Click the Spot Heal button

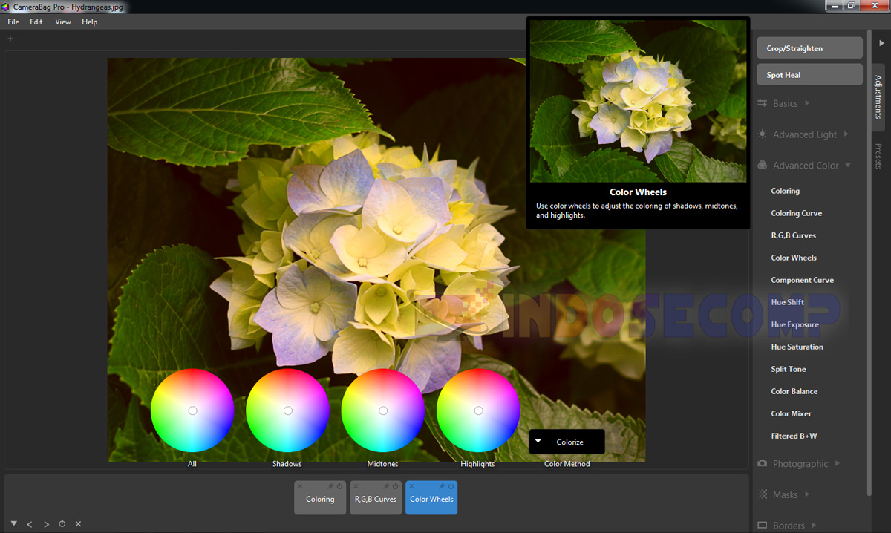[x=809, y=74]
